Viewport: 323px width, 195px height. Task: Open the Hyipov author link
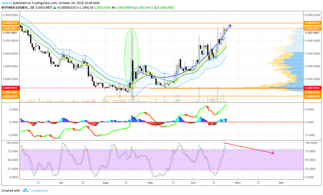(7, 3)
